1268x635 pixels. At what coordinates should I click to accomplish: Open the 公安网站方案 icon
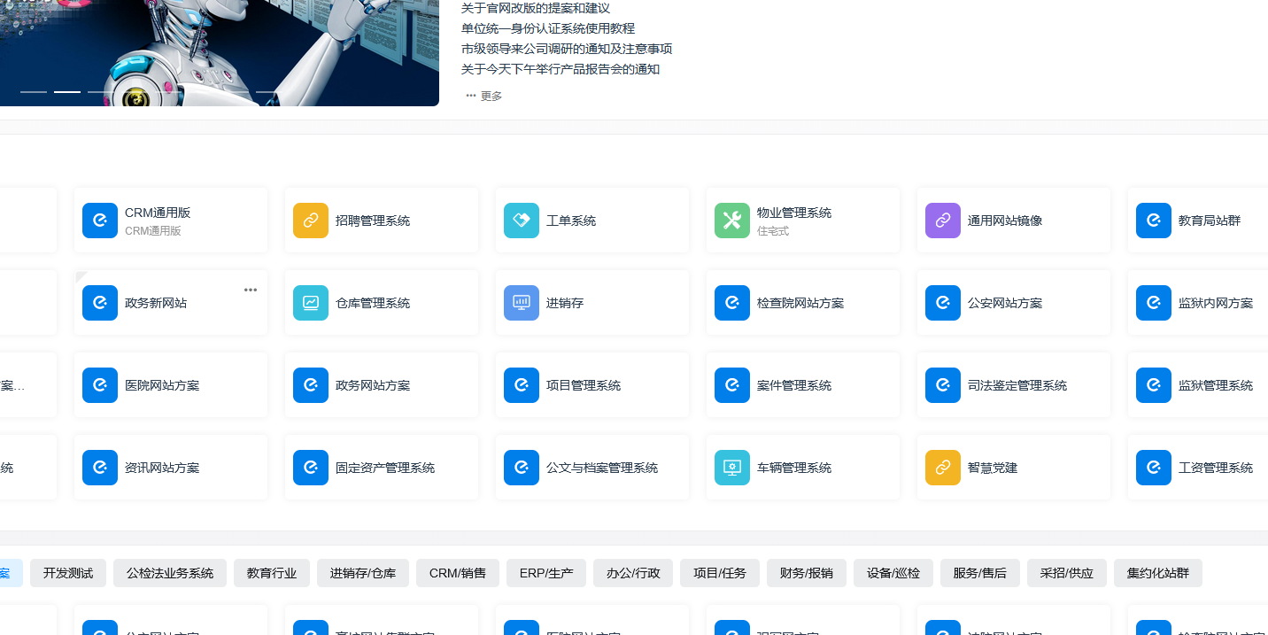[x=943, y=303]
